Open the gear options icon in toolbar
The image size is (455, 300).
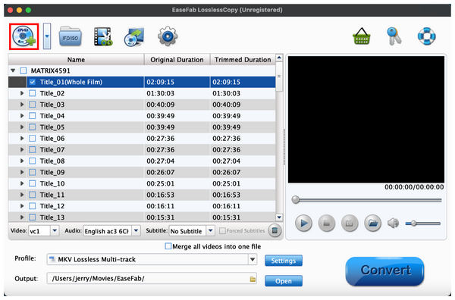[x=168, y=36]
